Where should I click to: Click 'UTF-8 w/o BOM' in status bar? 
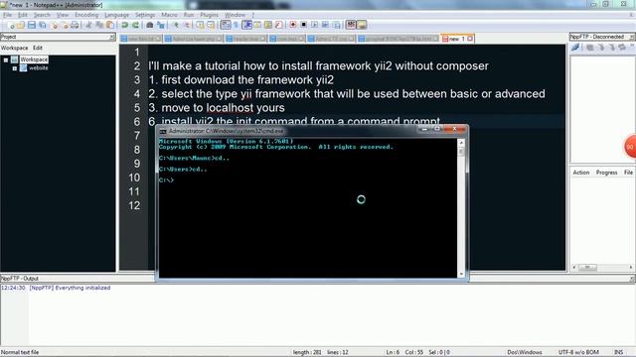point(578,352)
